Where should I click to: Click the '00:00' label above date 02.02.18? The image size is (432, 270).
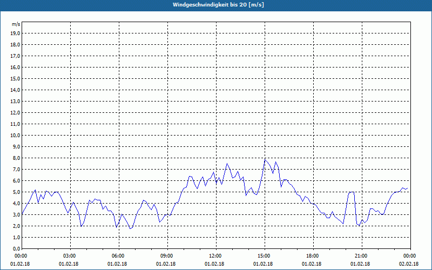(410, 256)
